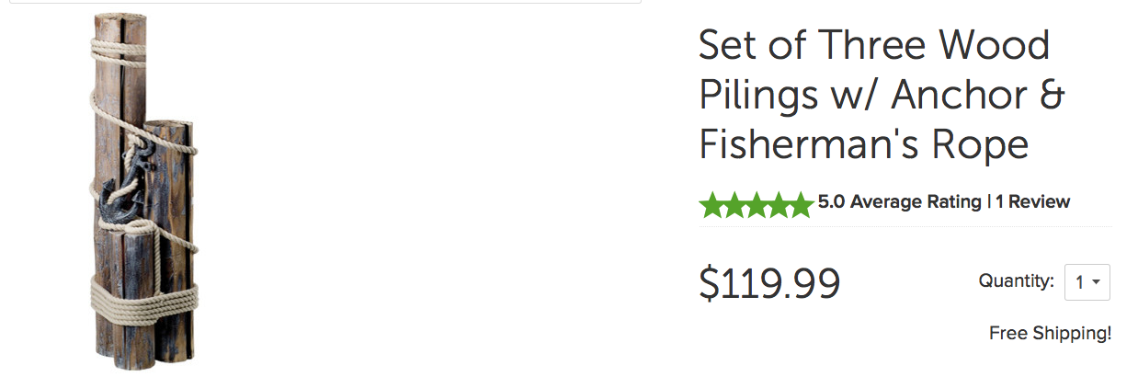Click the second green rating star
This screenshot has height=377, width=1138.
tap(734, 204)
